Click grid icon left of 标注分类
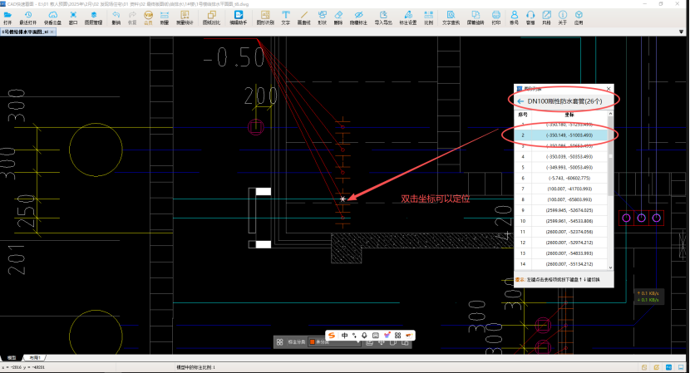 coord(280,341)
